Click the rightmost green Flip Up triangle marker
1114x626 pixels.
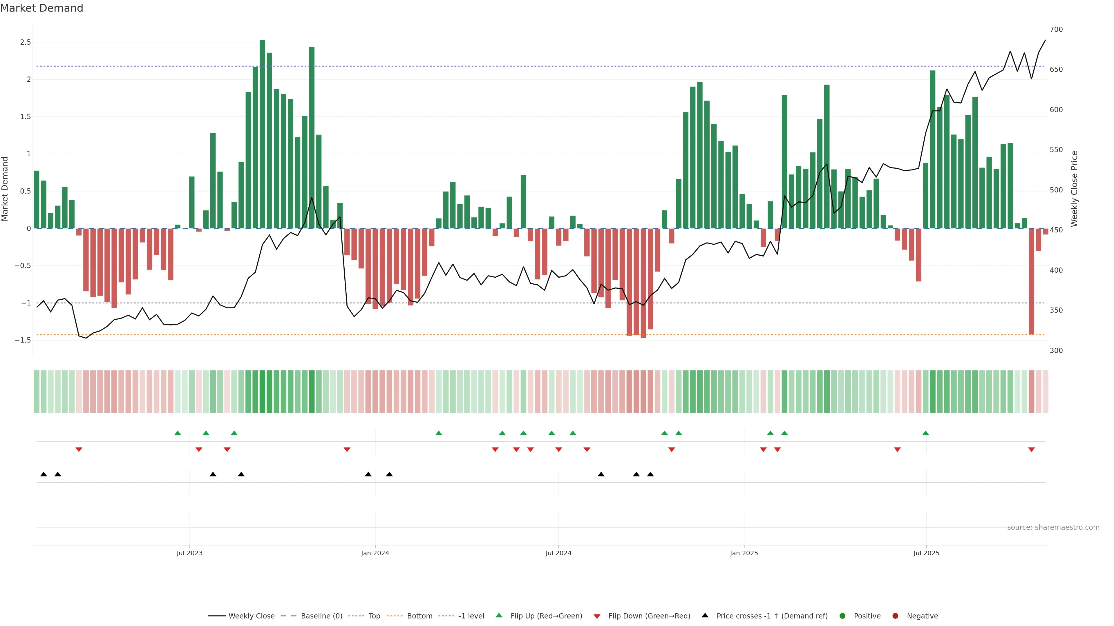925,433
